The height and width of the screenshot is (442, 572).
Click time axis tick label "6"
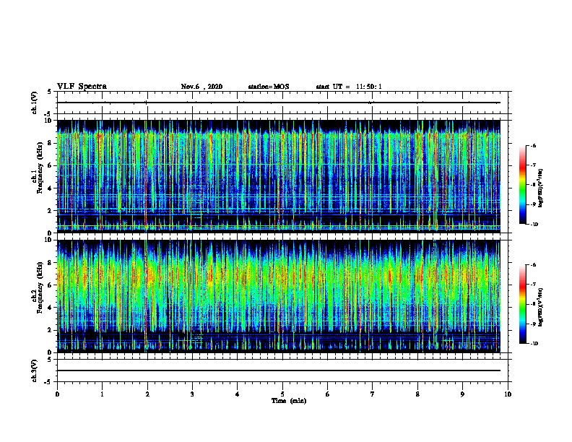point(328,394)
